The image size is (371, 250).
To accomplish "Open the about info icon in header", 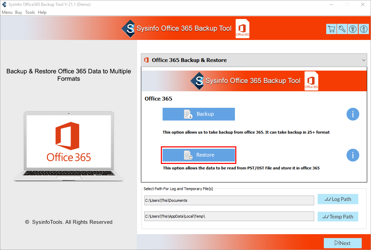I will coord(364,29).
